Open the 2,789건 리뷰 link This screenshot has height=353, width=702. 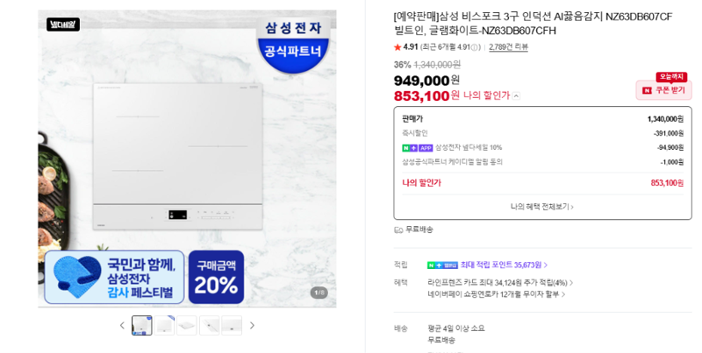(508, 47)
